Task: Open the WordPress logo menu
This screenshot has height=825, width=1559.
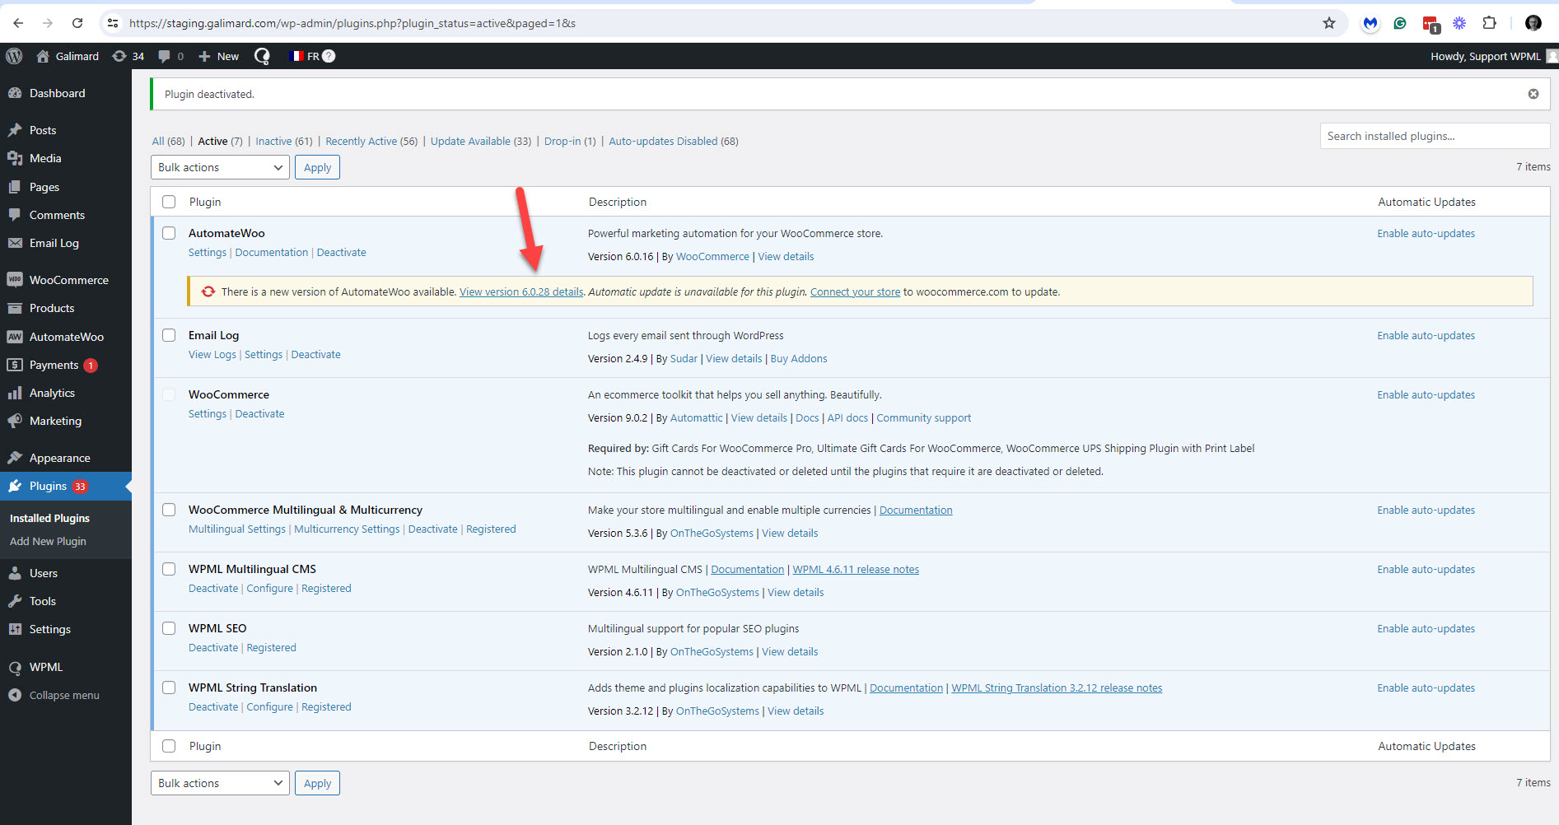Action: click(14, 56)
